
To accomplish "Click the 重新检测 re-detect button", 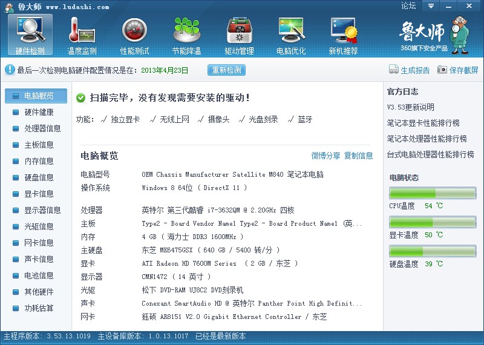I will 226,70.
